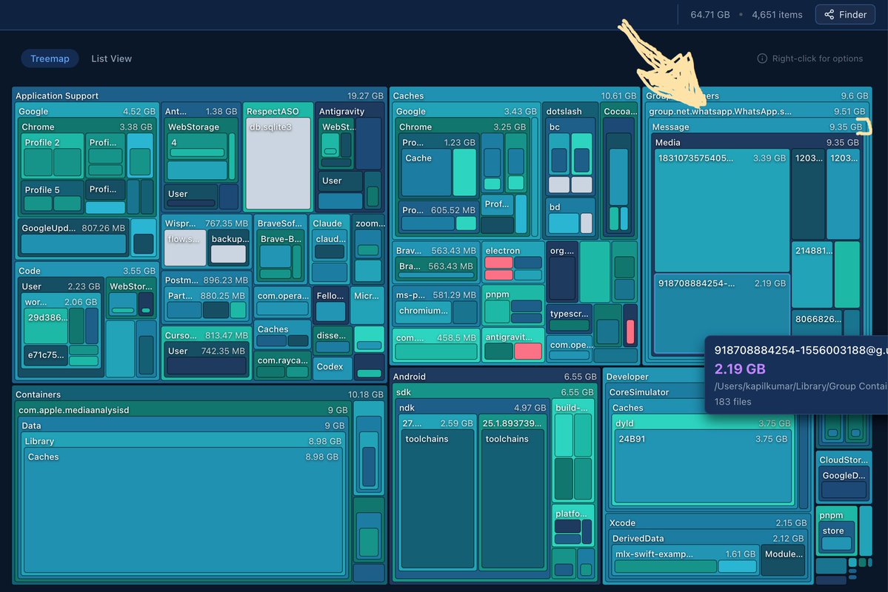
Task: Select the com.opera... tile
Action: coord(282,303)
